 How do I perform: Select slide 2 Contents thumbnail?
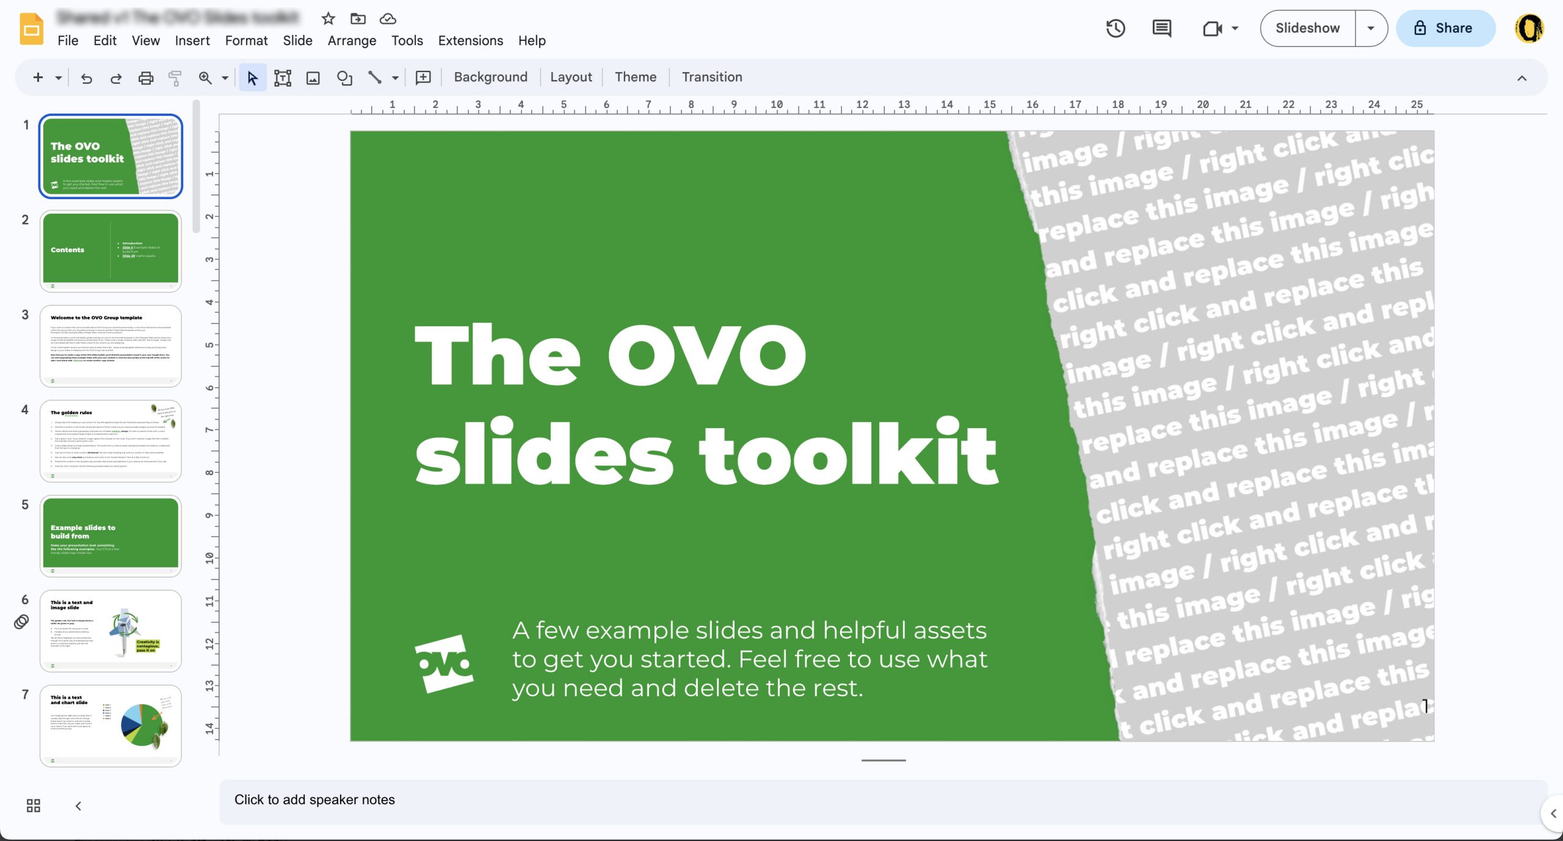[x=111, y=251]
